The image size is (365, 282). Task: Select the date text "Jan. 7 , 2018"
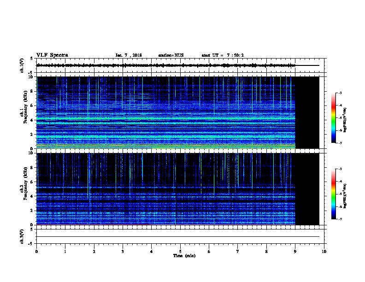[x=129, y=55]
